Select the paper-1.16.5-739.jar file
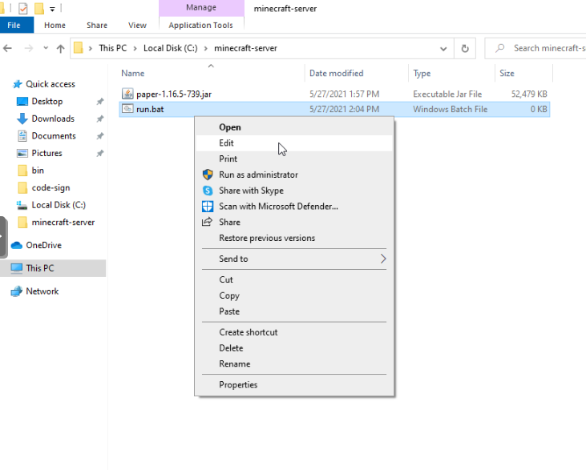Screen dimensions: 586x470 point(174,94)
